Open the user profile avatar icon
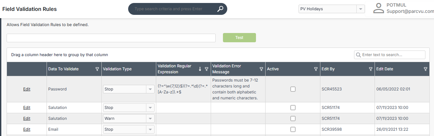434x136 pixels. (x=379, y=9)
